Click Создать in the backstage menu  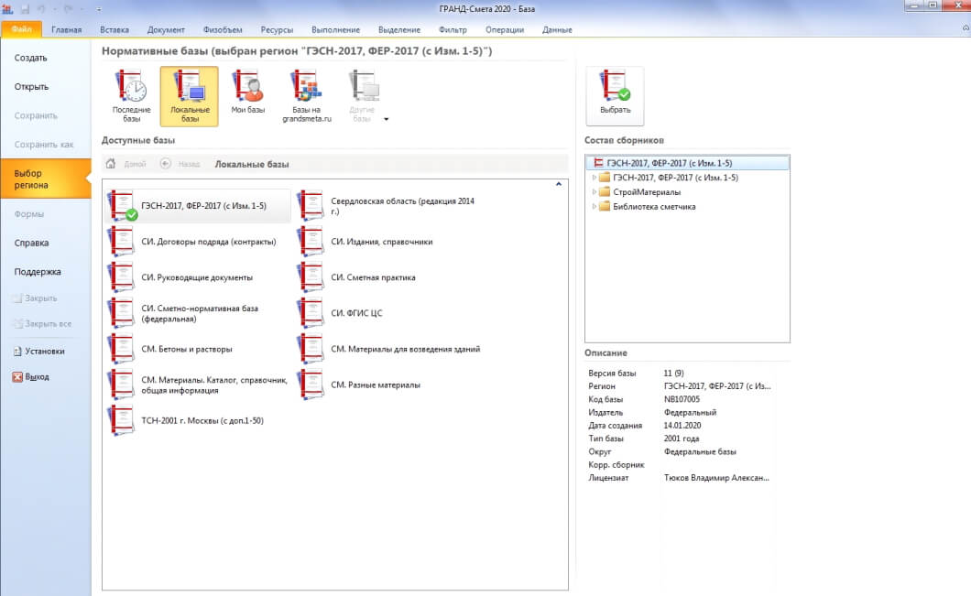tap(31, 58)
